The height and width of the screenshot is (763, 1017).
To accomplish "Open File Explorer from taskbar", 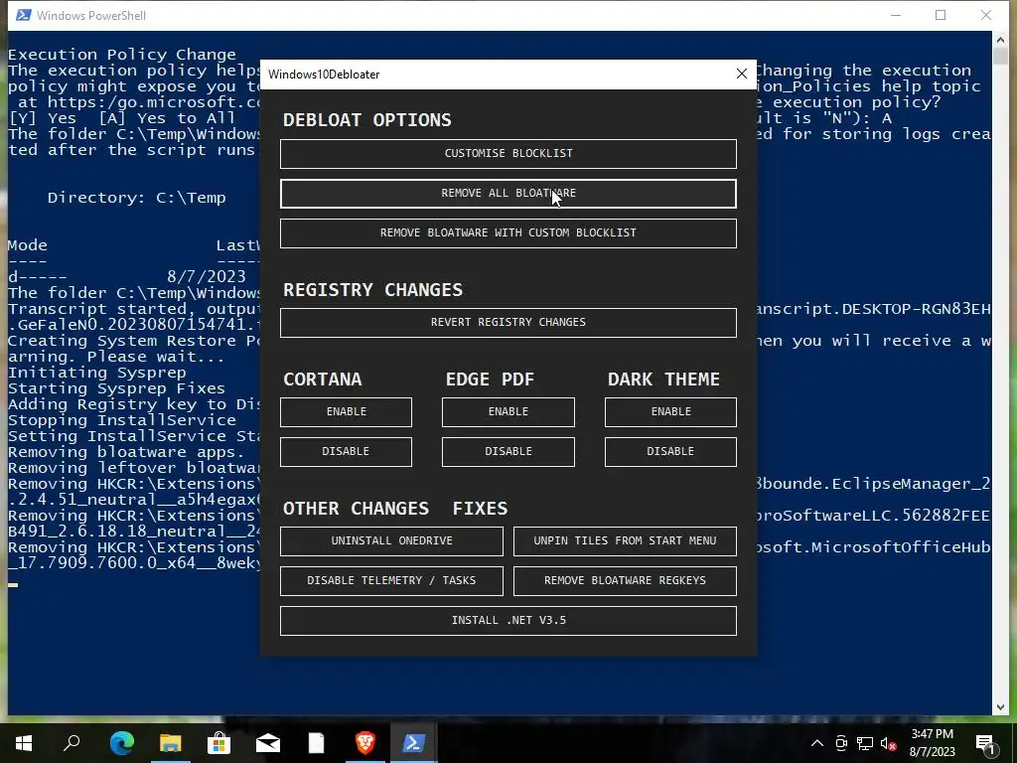I will pyautogui.click(x=171, y=743).
